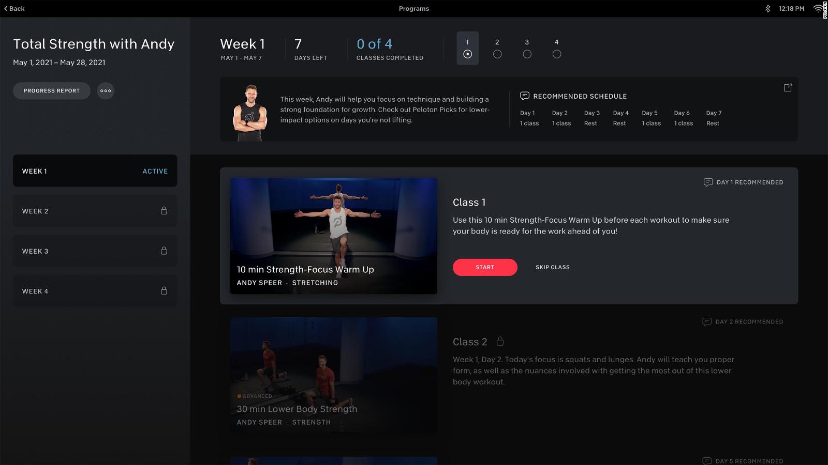Viewport: 828px width, 465px height.
Task: Open the expand icon in schedule panel
Action: click(x=788, y=88)
